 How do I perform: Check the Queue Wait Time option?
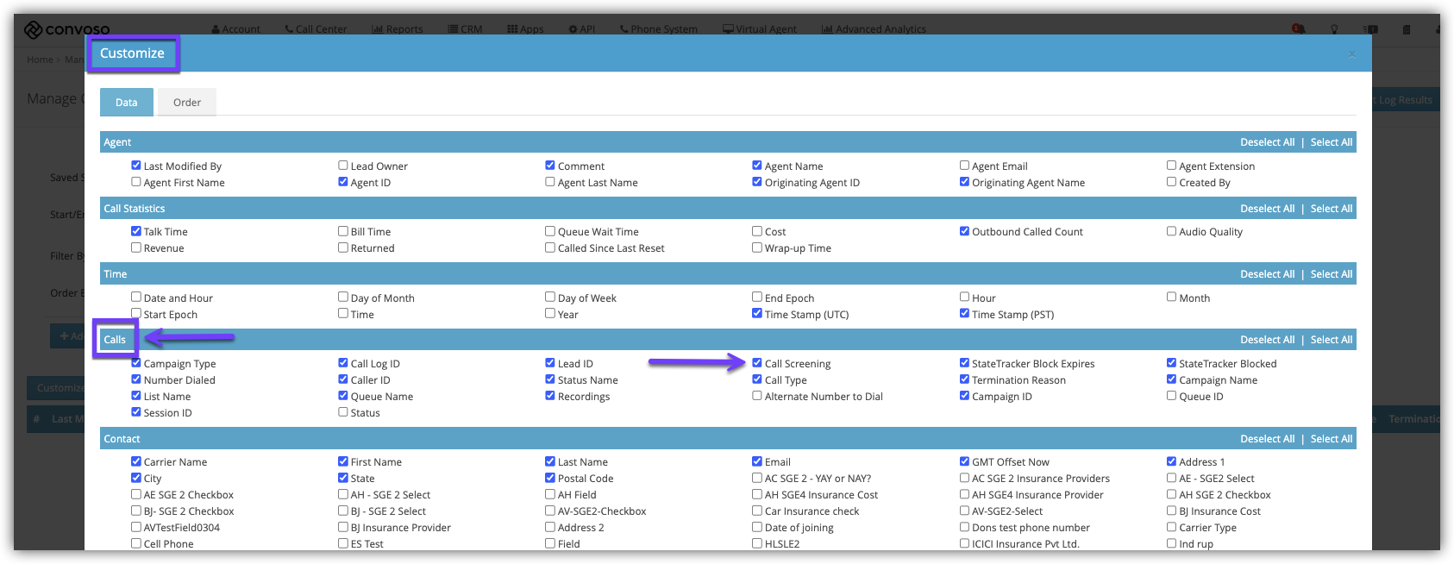[x=550, y=231]
